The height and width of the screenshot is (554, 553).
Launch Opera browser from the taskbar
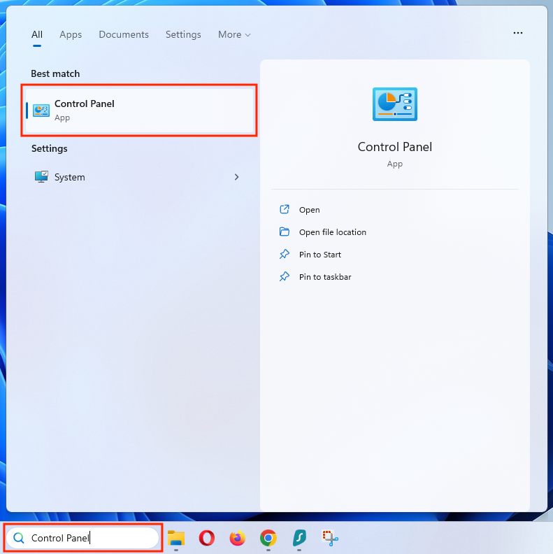point(206,537)
